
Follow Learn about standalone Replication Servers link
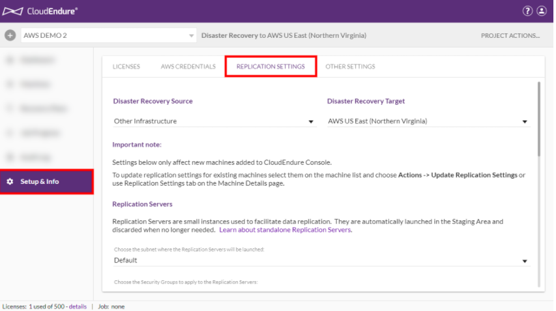(285, 230)
